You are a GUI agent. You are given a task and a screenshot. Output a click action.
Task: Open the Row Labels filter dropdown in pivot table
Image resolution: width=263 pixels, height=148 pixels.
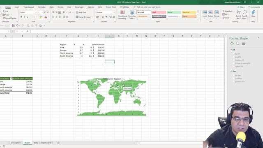pyautogui.click(x=11, y=79)
